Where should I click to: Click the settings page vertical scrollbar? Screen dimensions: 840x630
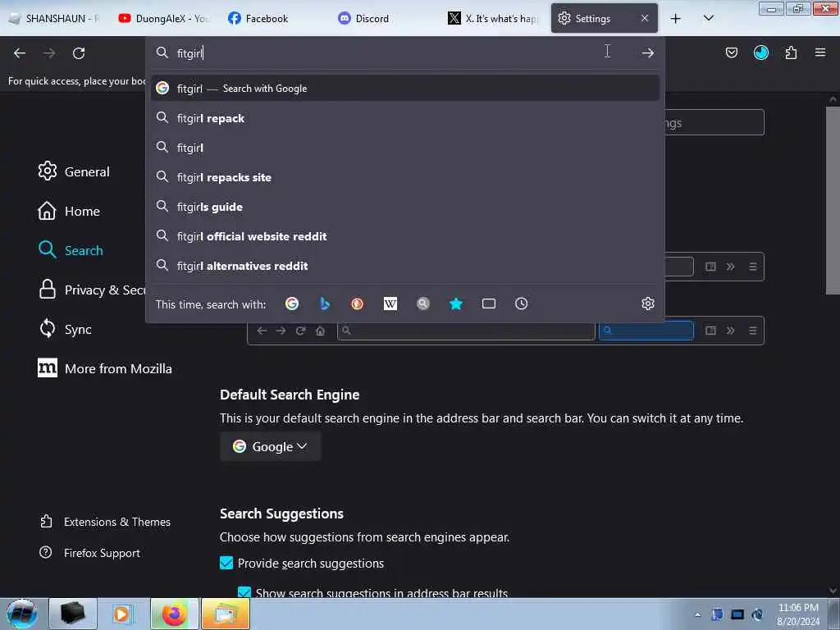833,200
